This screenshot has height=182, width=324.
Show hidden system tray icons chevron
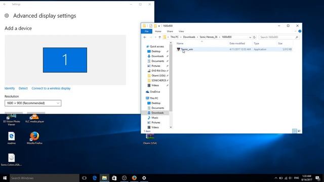coord(276,178)
